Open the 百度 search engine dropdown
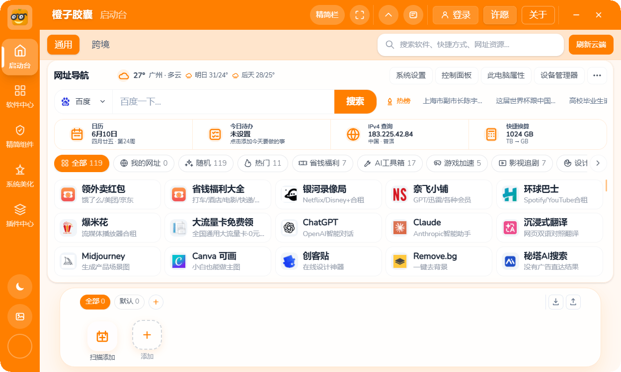 click(x=83, y=102)
